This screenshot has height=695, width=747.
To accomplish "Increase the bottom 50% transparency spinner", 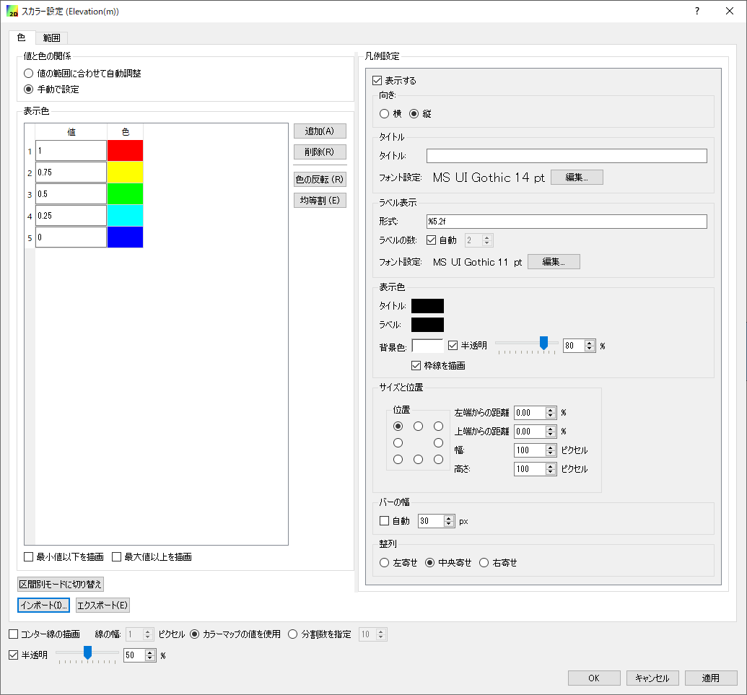I will [x=150, y=652].
